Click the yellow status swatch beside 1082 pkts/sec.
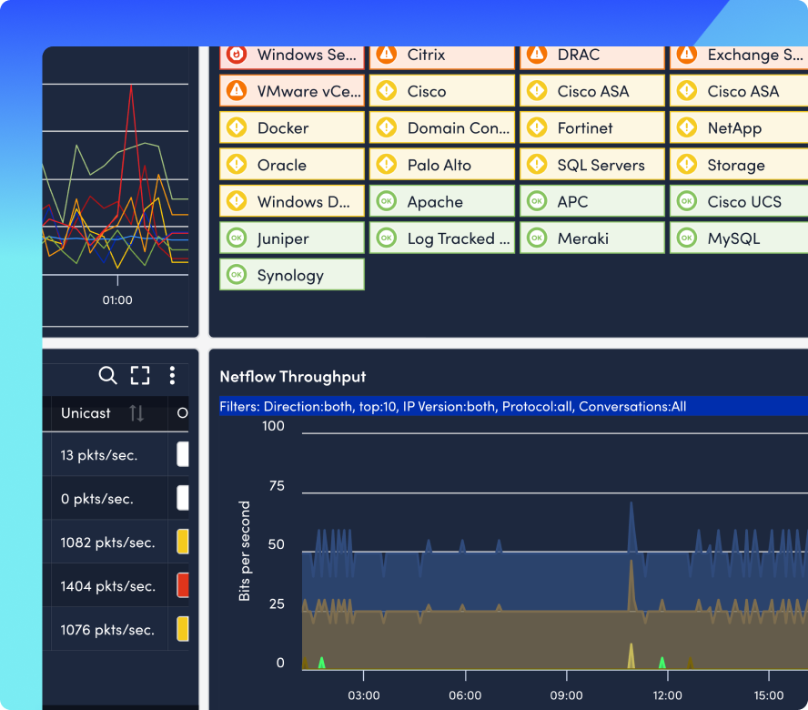Screen dimensions: 808x710 tap(183, 542)
